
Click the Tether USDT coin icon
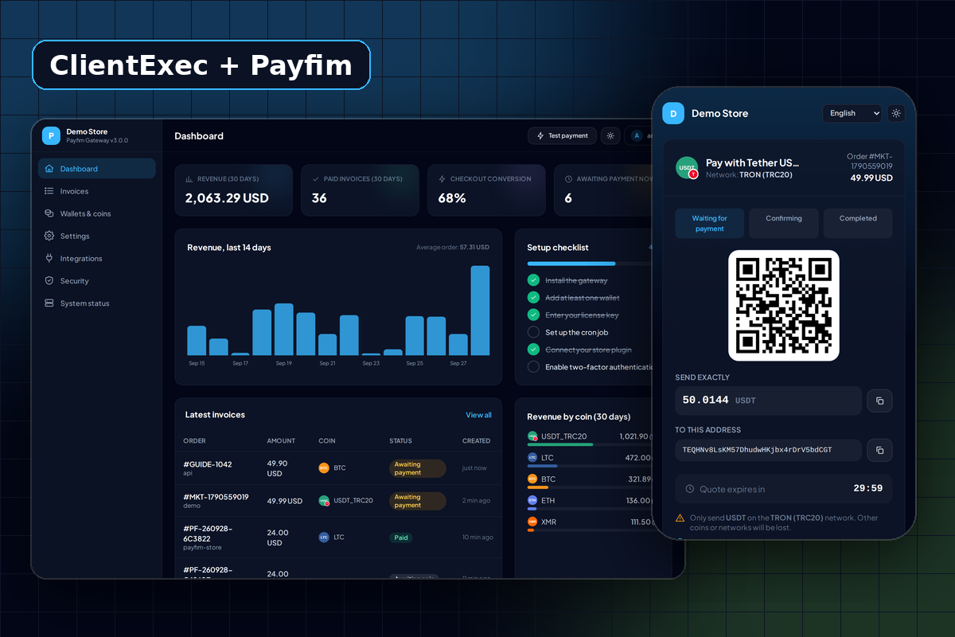(687, 167)
